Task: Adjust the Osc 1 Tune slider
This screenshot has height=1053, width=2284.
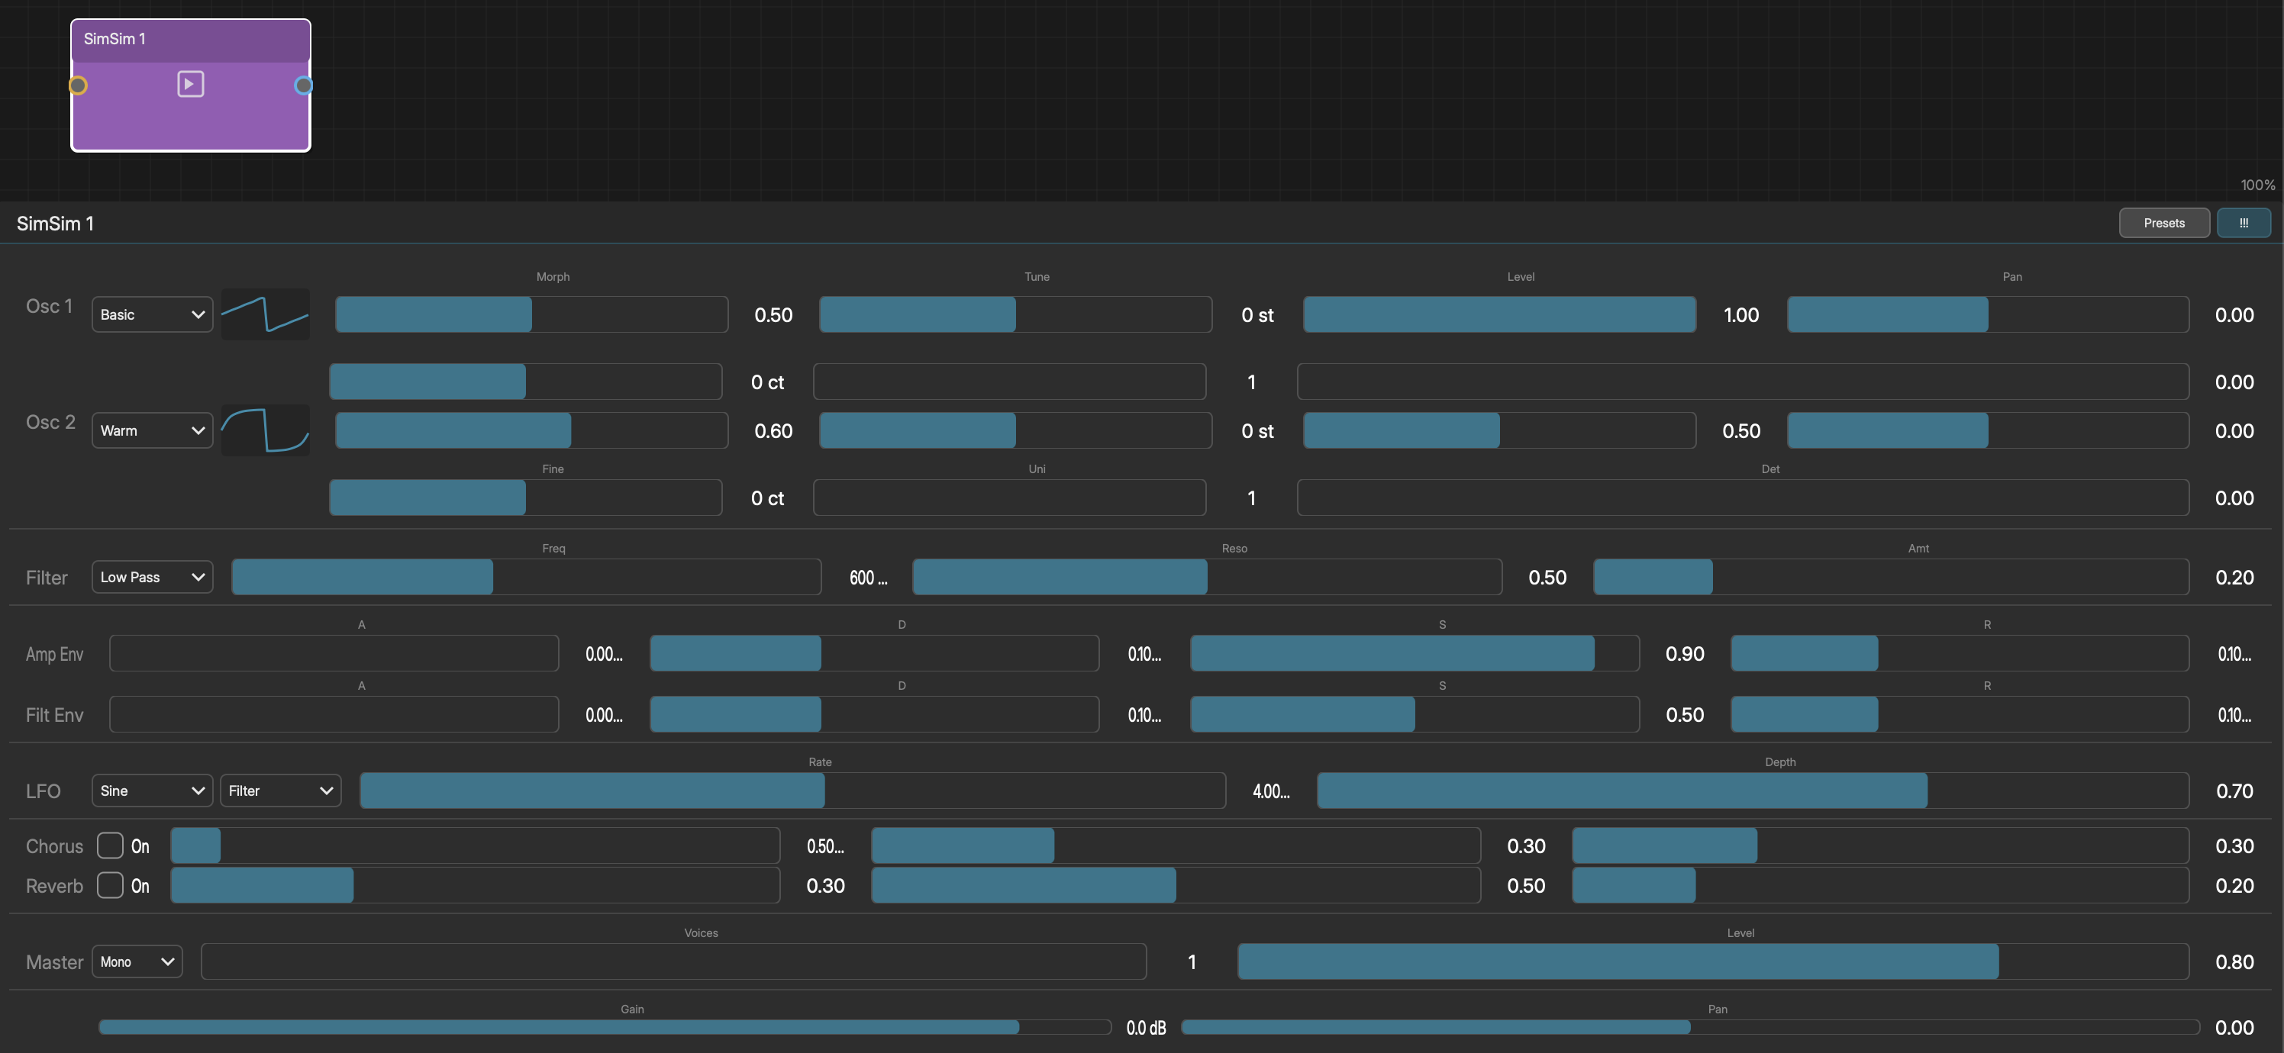Action: (x=1015, y=314)
